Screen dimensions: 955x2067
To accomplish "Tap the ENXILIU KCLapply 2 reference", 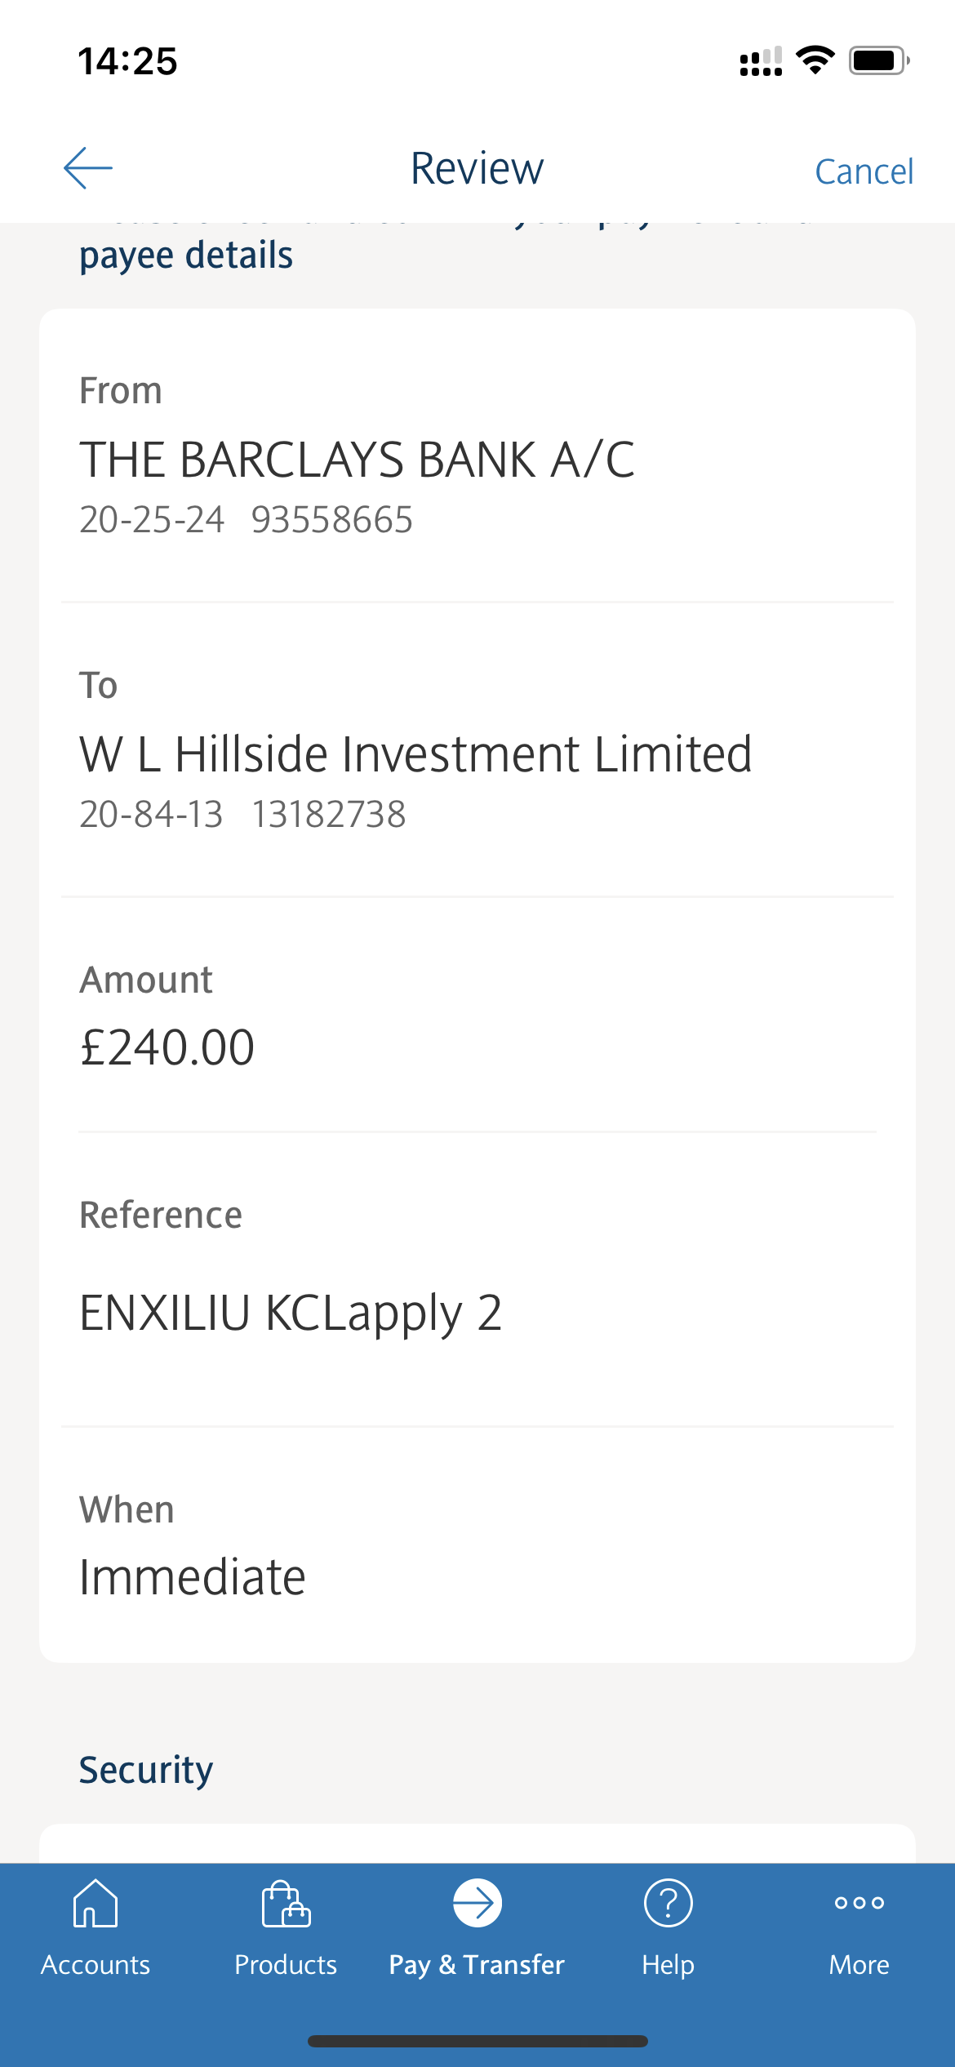I will click(x=291, y=1313).
